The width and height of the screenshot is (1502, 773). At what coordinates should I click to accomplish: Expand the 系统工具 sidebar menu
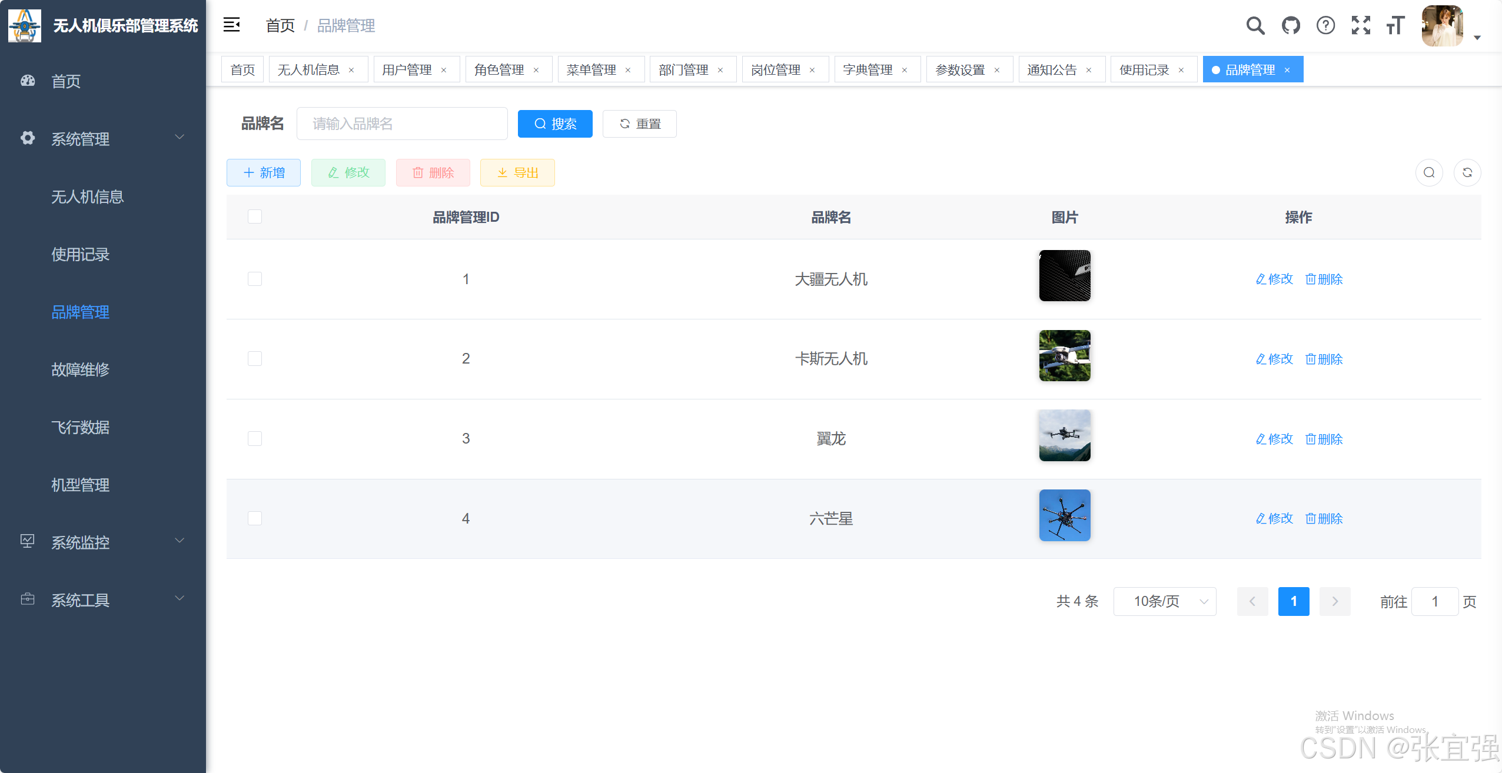coord(100,600)
